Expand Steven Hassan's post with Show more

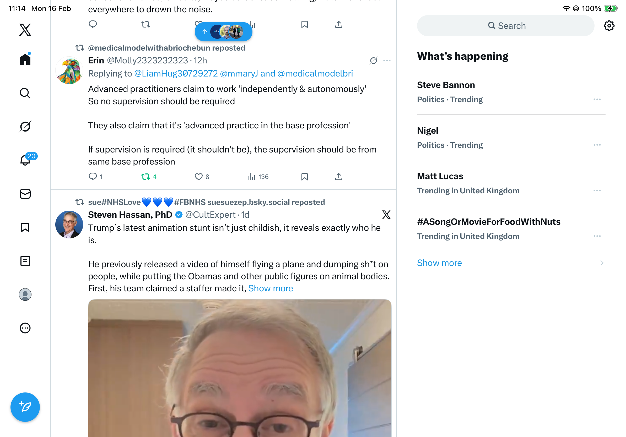[271, 288]
